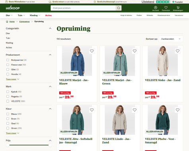Open VELESTE Marjet Jas Blauw title
Viewport: 189px width, 151px height.
[x=74, y=82]
